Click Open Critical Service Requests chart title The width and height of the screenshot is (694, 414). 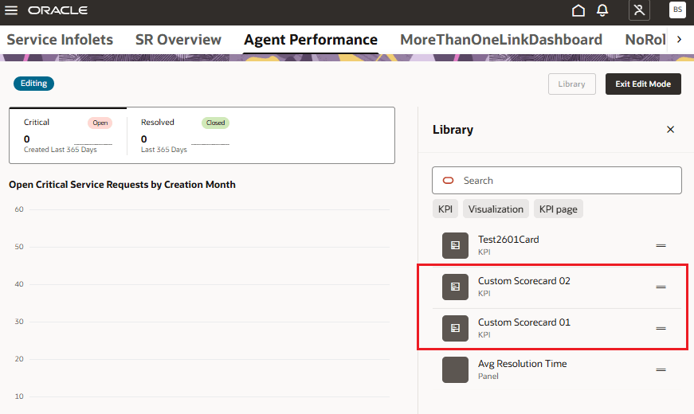(x=122, y=185)
